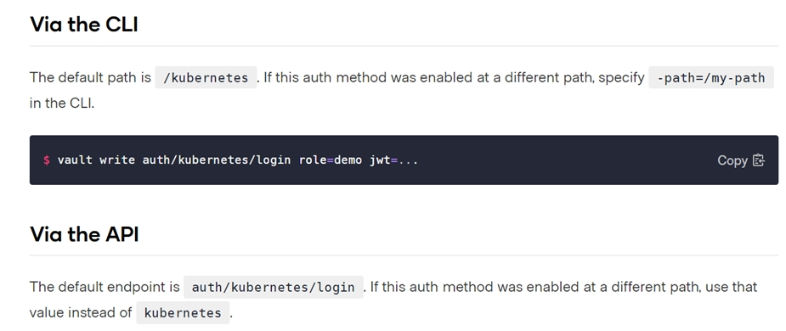This screenshot has height=331, width=786.
Task: Click the dollar sign prompt in code block
Action: click(46, 160)
